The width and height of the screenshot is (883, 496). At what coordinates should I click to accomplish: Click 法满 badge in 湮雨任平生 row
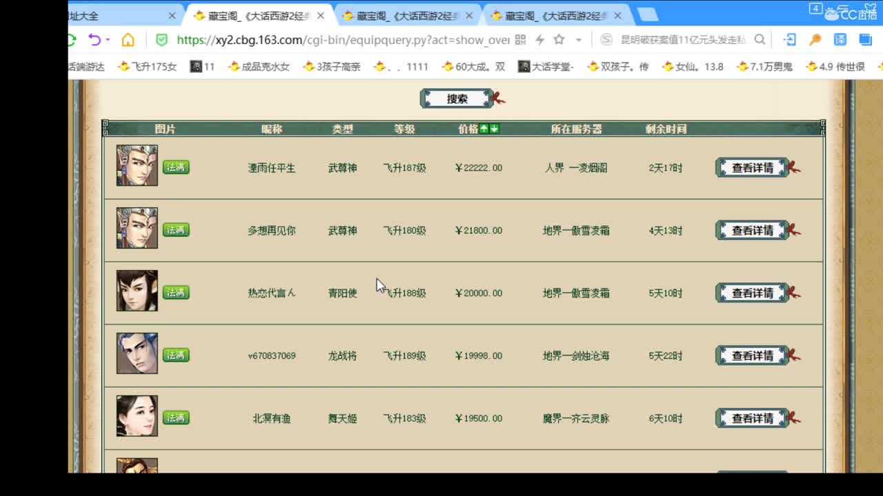[x=176, y=167]
